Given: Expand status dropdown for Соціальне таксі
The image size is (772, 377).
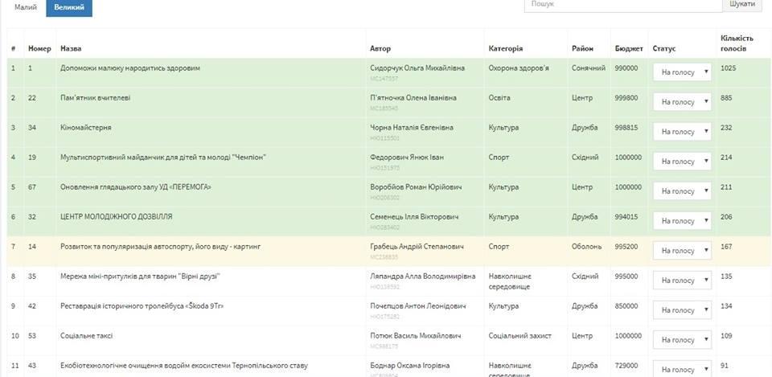Looking at the screenshot, I should [x=682, y=340].
